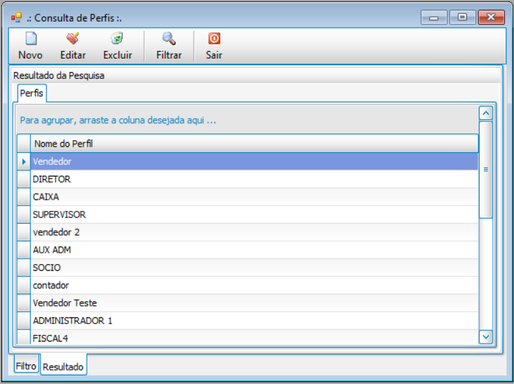The height and width of the screenshot is (384, 514).
Task: Click row selector box beside DIRETOR
Action: 24,179
